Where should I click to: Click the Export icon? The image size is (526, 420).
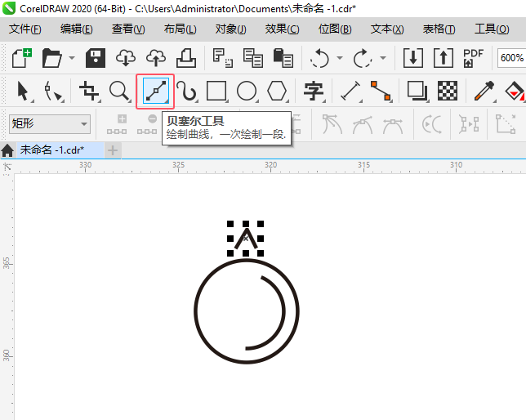pyautogui.click(x=444, y=58)
